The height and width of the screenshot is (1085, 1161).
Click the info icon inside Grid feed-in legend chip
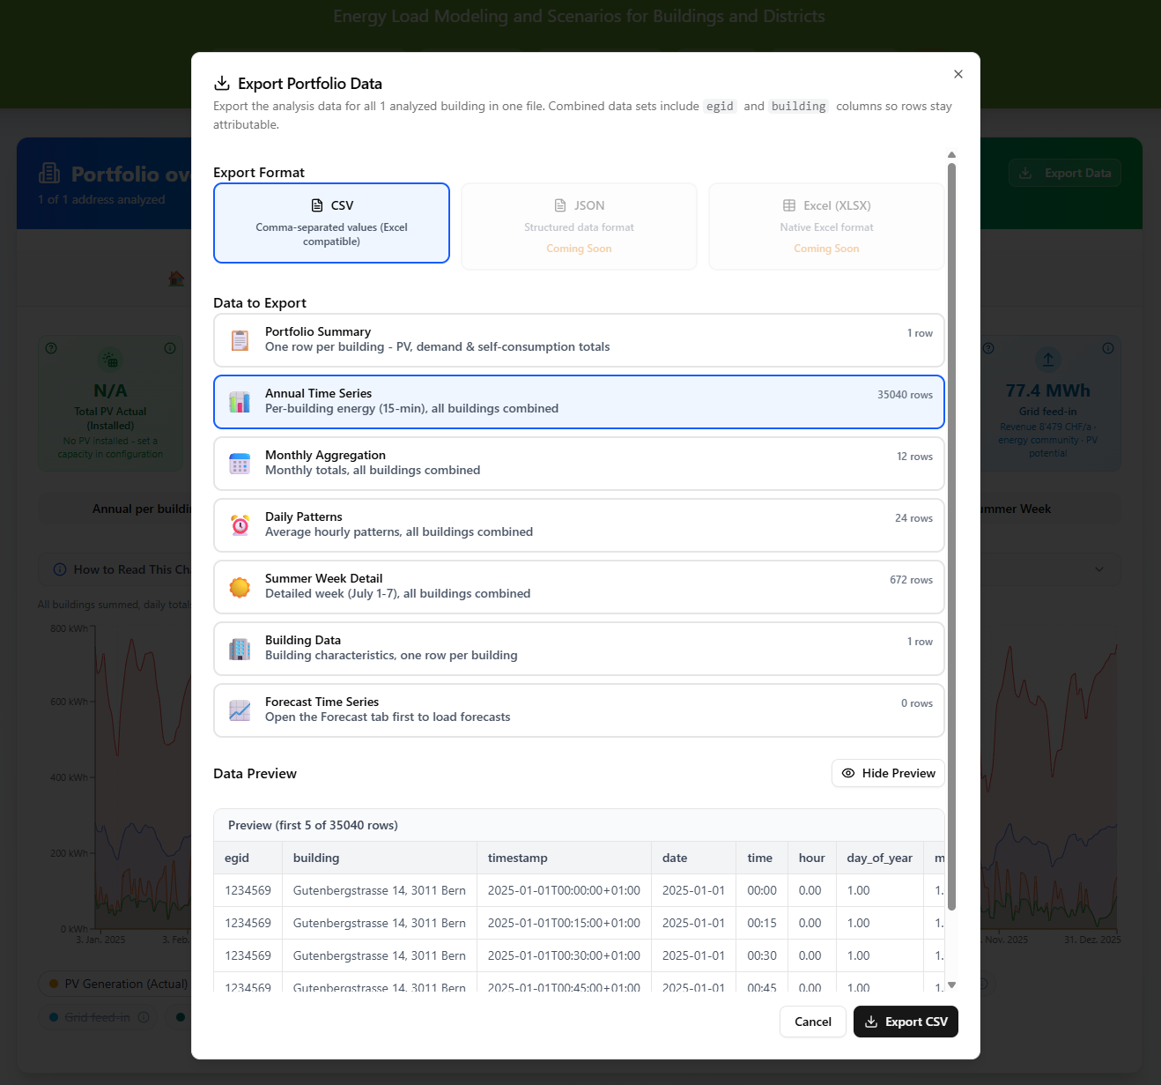[144, 1017]
